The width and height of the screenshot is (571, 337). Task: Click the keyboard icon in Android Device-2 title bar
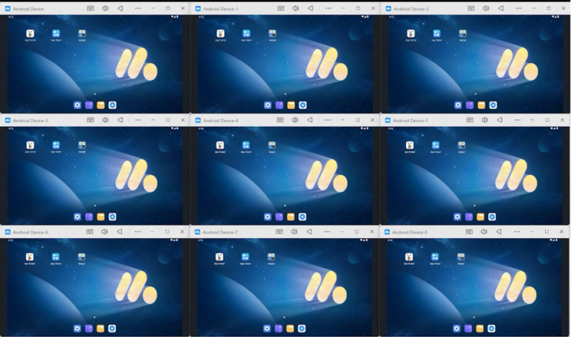click(x=471, y=8)
